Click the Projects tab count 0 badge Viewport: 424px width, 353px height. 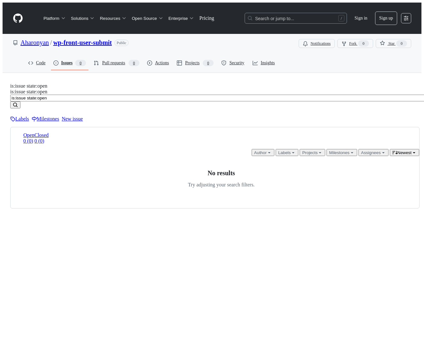(208, 63)
